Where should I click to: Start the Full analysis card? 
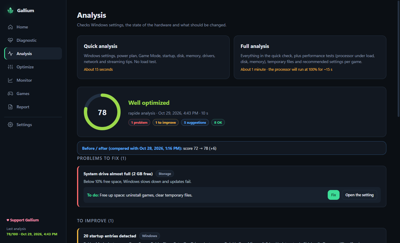click(x=310, y=57)
